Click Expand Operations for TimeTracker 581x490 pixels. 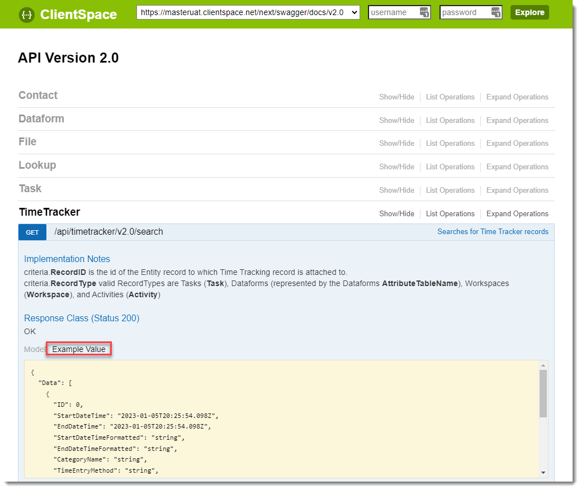click(517, 214)
